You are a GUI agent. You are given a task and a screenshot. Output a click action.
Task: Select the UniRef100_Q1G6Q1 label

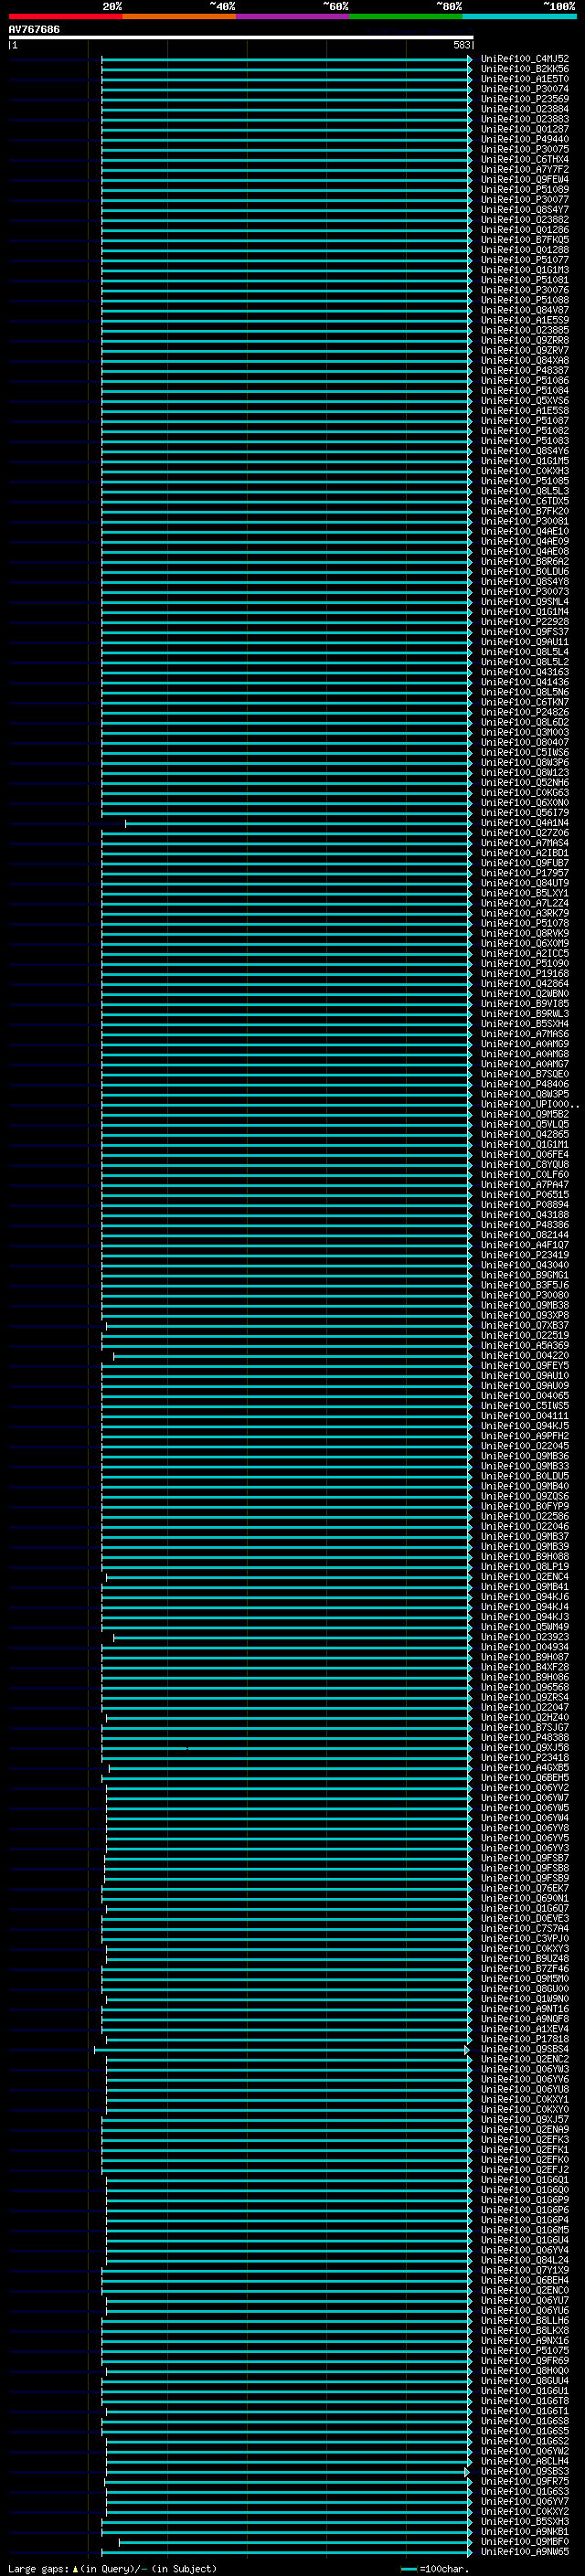click(x=525, y=2180)
